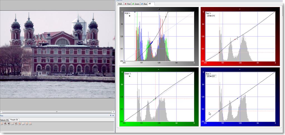This screenshot has height=135, width=285.
Task: Click the crosshair sample marker on the photo
Action: click(x=61, y=78)
